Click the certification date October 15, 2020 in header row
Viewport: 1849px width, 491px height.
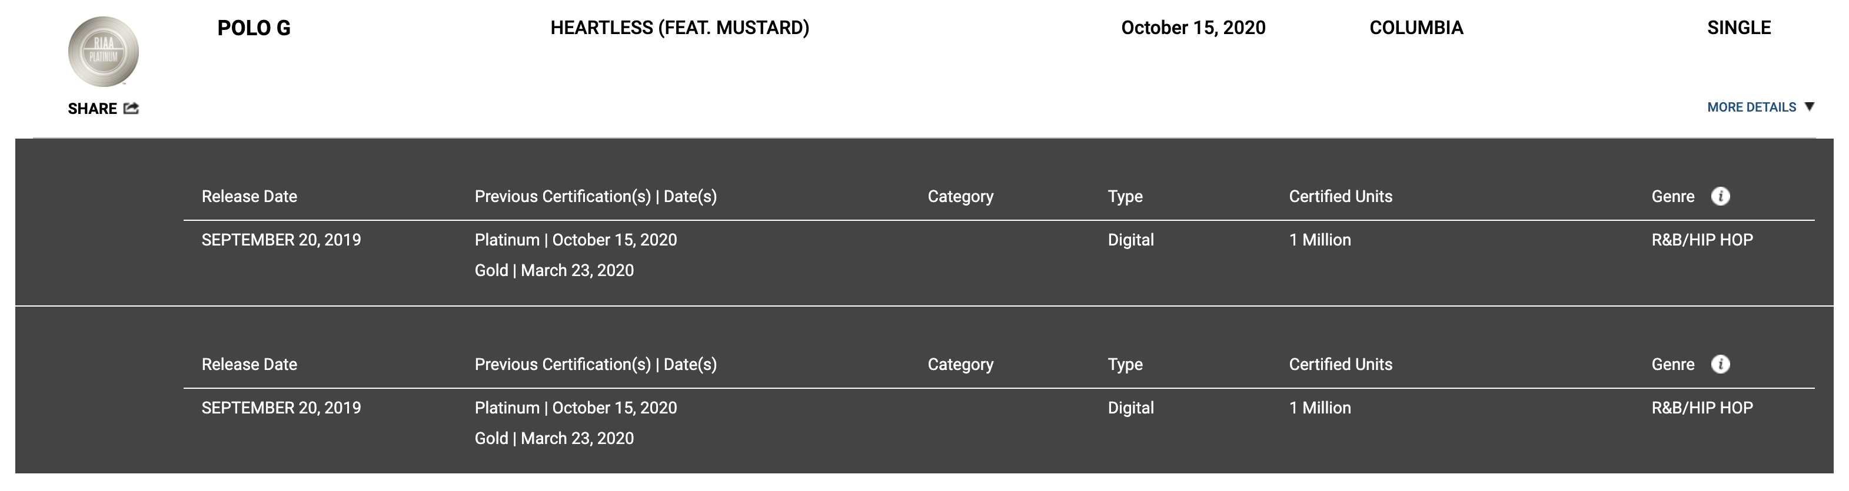[1193, 28]
